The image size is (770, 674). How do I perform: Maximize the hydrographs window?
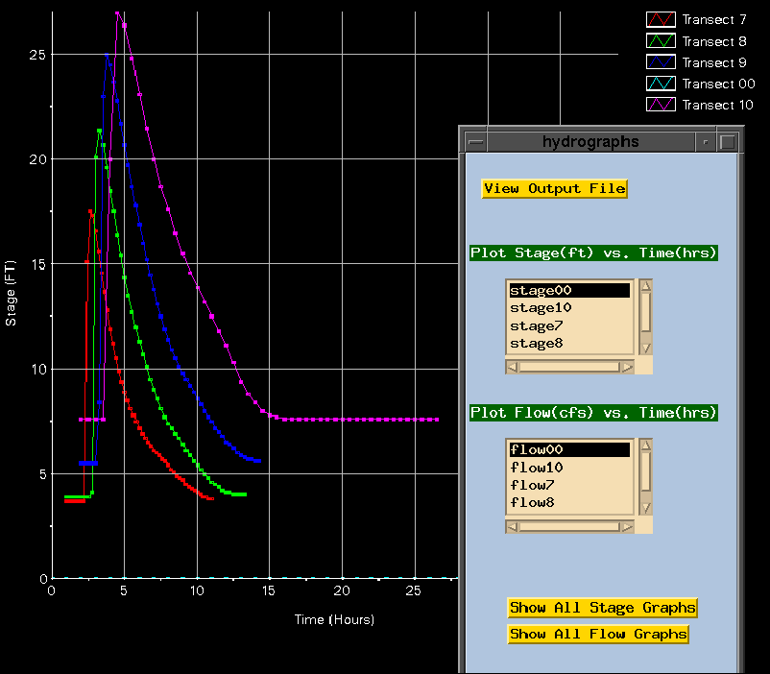(x=728, y=142)
